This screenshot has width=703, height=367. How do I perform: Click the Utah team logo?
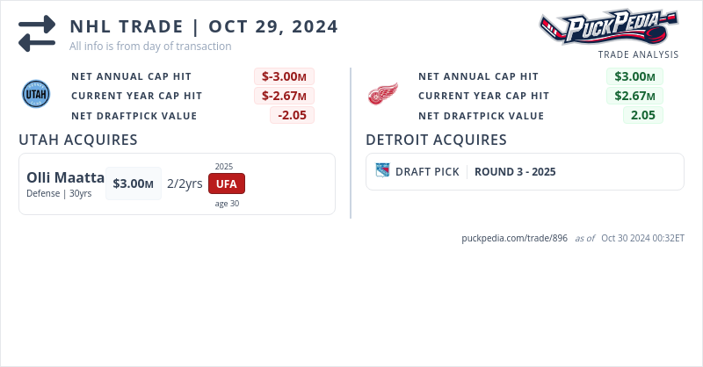tap(37, 94)
